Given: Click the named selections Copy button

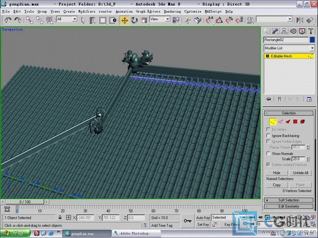Looking at the screenshot, I should pyautogui.click(x=276, y=185).
